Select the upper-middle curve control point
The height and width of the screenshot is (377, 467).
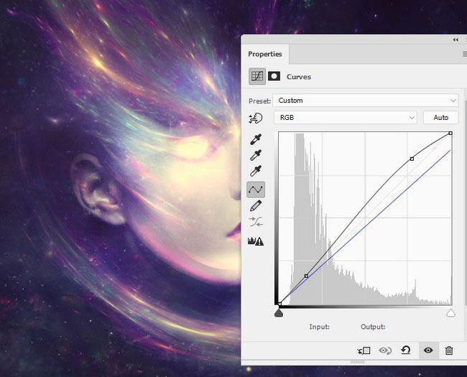pos(412,159)
